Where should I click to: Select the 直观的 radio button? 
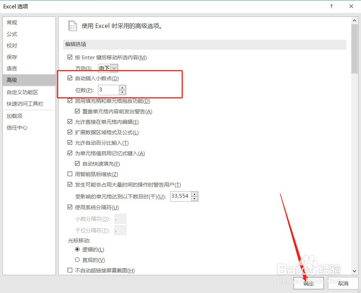click(77, 260)
